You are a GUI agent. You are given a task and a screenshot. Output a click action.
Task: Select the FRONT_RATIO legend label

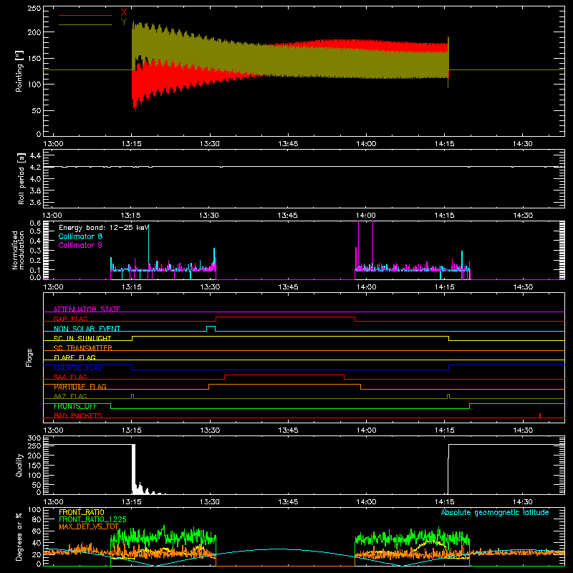pos(82,512)
